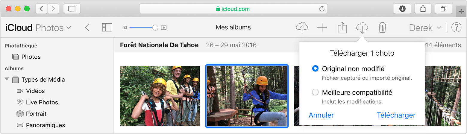467x134 pixels.
Task: Open the help question mark icon
Action: tap(456, 28)
